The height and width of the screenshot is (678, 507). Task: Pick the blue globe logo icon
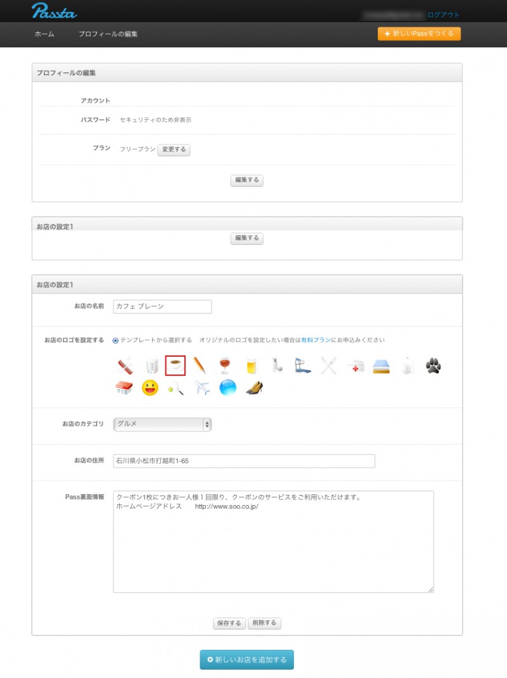click(228, 388)
